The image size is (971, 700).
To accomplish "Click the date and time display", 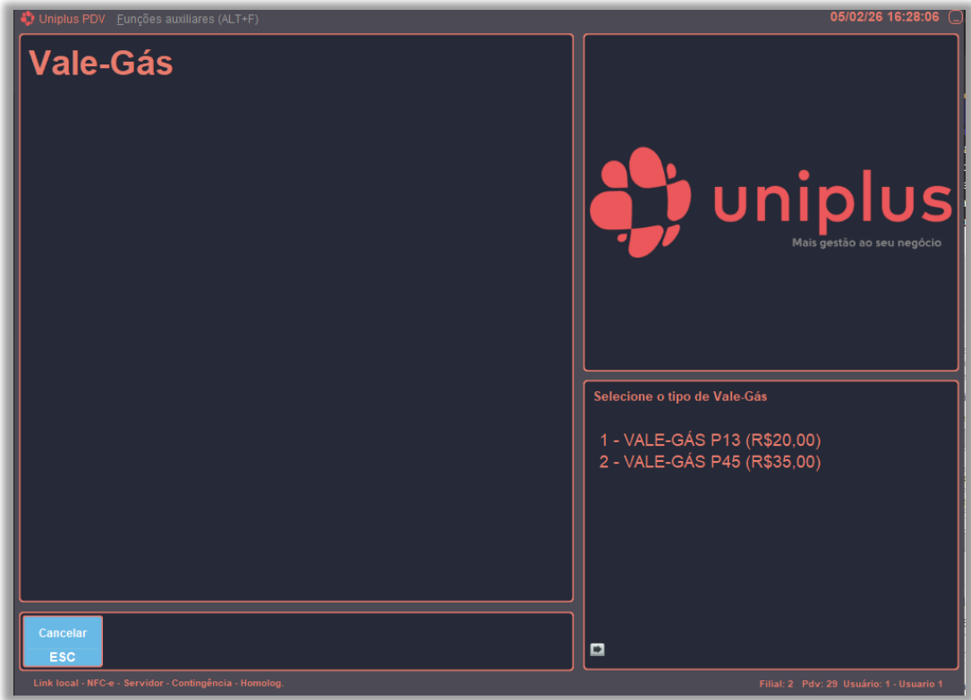I will [x=884, y=17].
